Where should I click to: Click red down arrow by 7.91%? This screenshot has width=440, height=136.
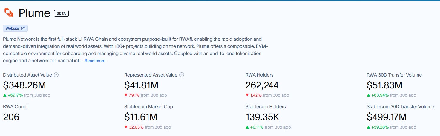click(x=126, y=95)
